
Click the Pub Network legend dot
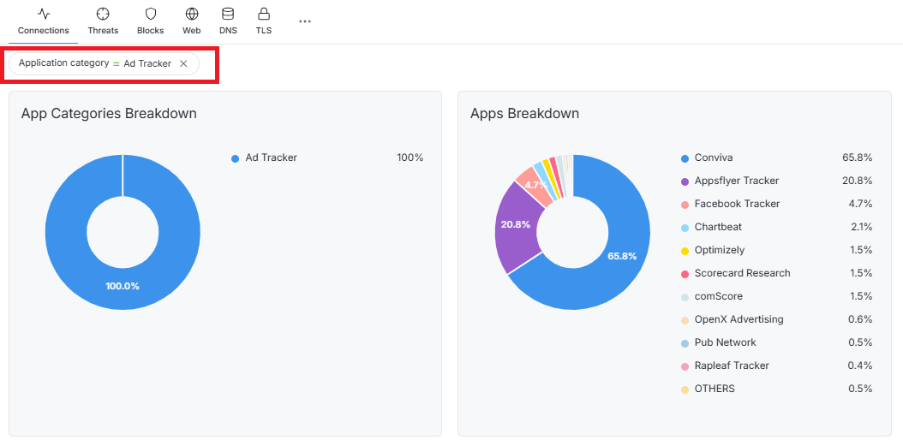coord(685,343)
